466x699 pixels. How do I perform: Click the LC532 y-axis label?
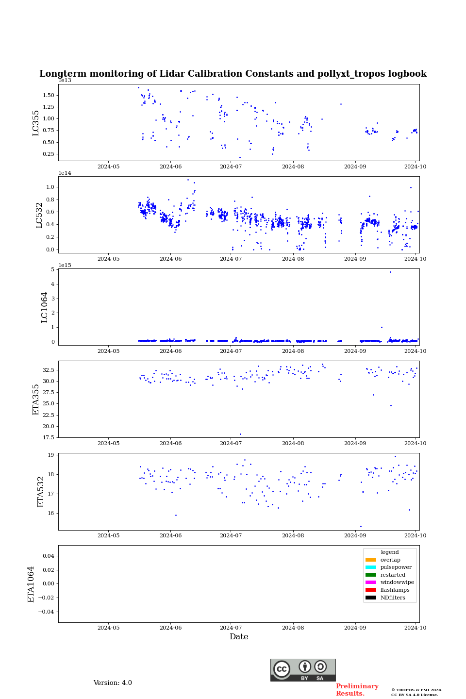pos(39,215)
